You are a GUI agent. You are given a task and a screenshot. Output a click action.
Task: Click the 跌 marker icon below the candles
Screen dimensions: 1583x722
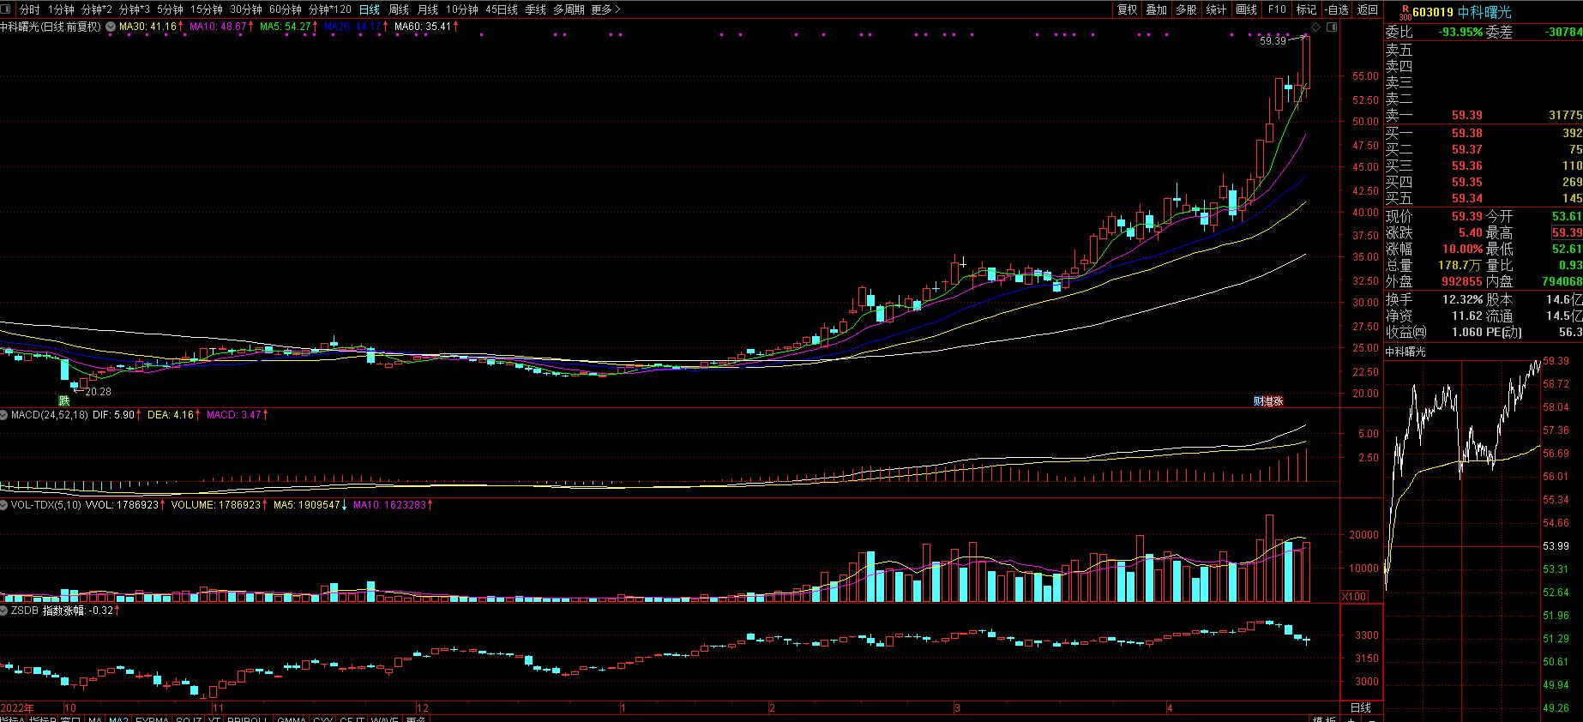pos(64,400)
